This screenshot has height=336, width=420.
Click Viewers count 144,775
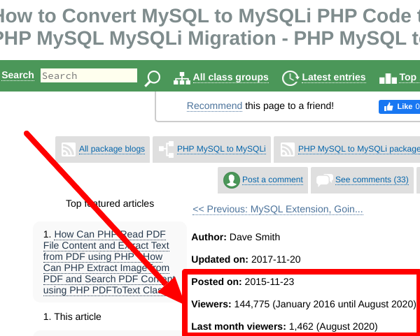click(252, 304)
